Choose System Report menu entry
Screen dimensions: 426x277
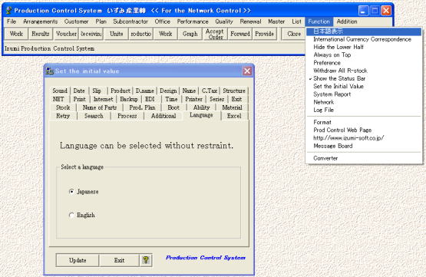(x=364, y=94)
